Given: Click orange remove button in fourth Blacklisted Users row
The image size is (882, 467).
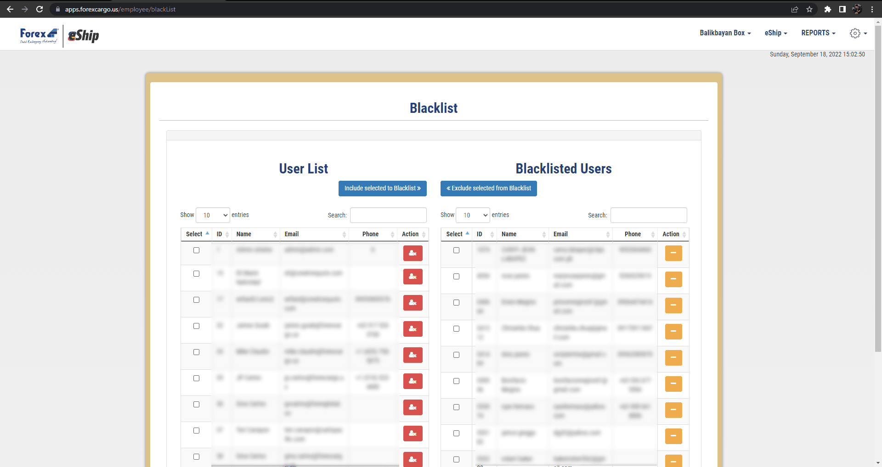Looking at the screenshot, I should (673, 332).
